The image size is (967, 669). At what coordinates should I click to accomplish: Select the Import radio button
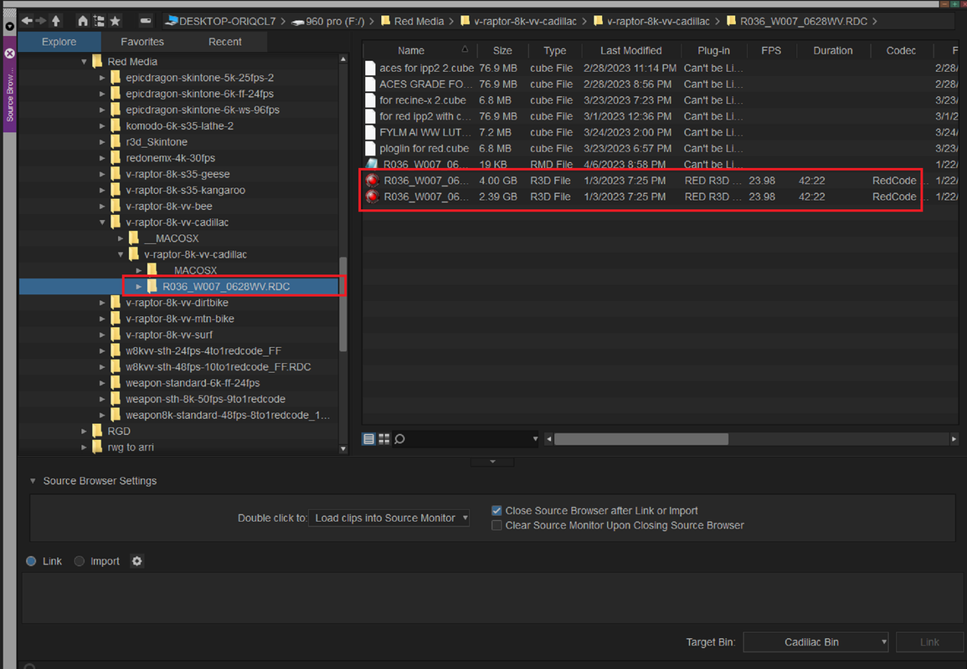pyautogui.click(x=79, y=561)
